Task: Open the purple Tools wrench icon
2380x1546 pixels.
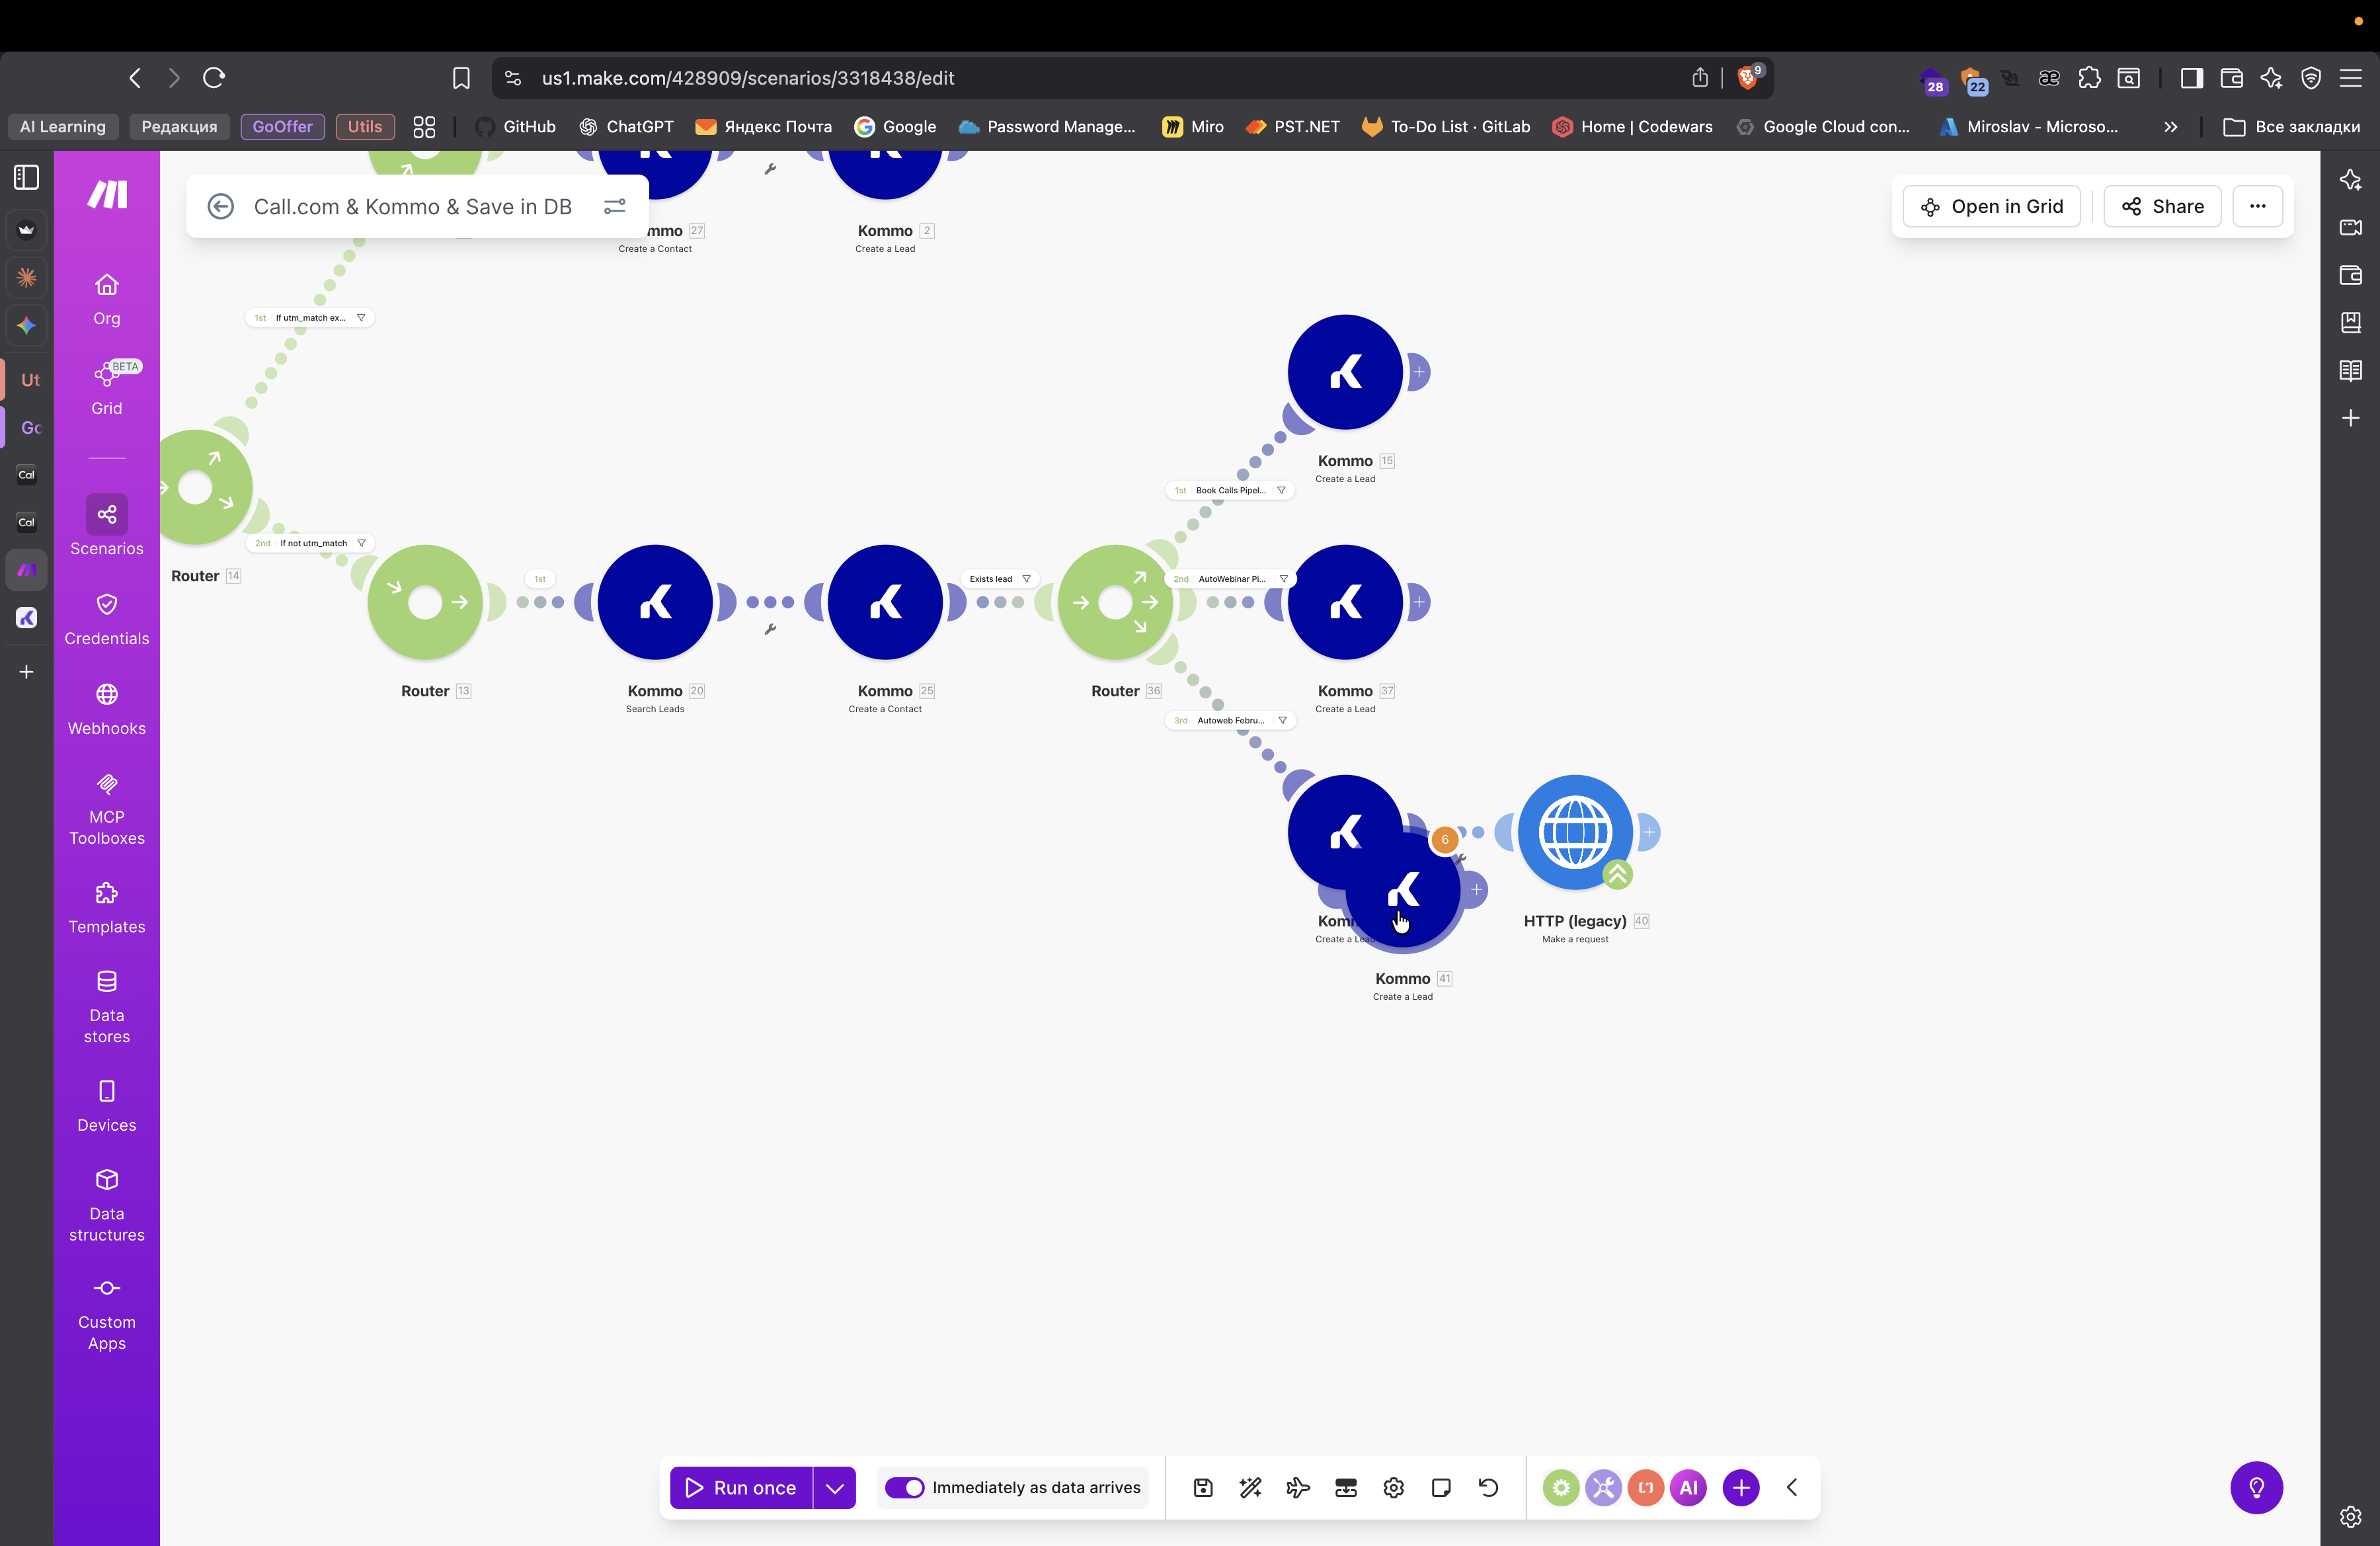Action: pos(1603,1487)
